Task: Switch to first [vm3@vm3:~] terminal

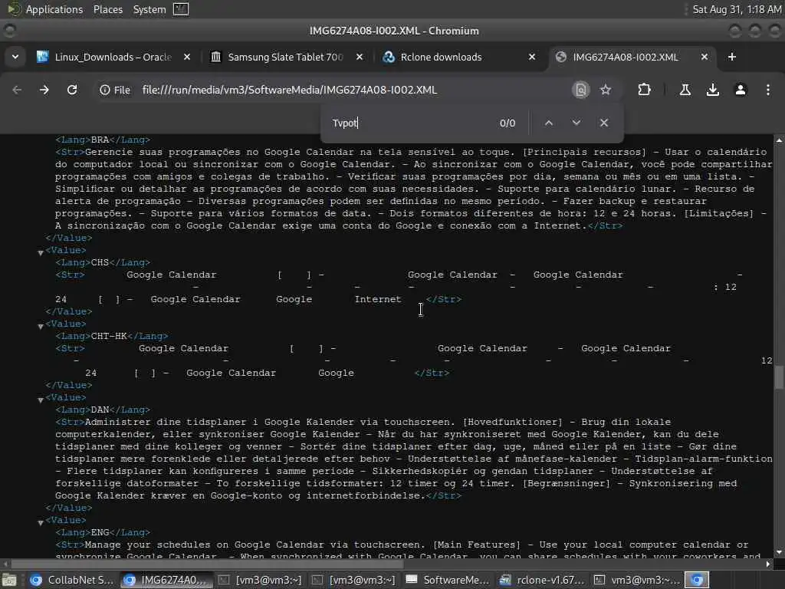Action: pyautogui.click(x=259, y=580)
